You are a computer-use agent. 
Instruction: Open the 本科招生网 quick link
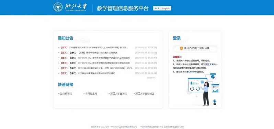coord(91,94)
